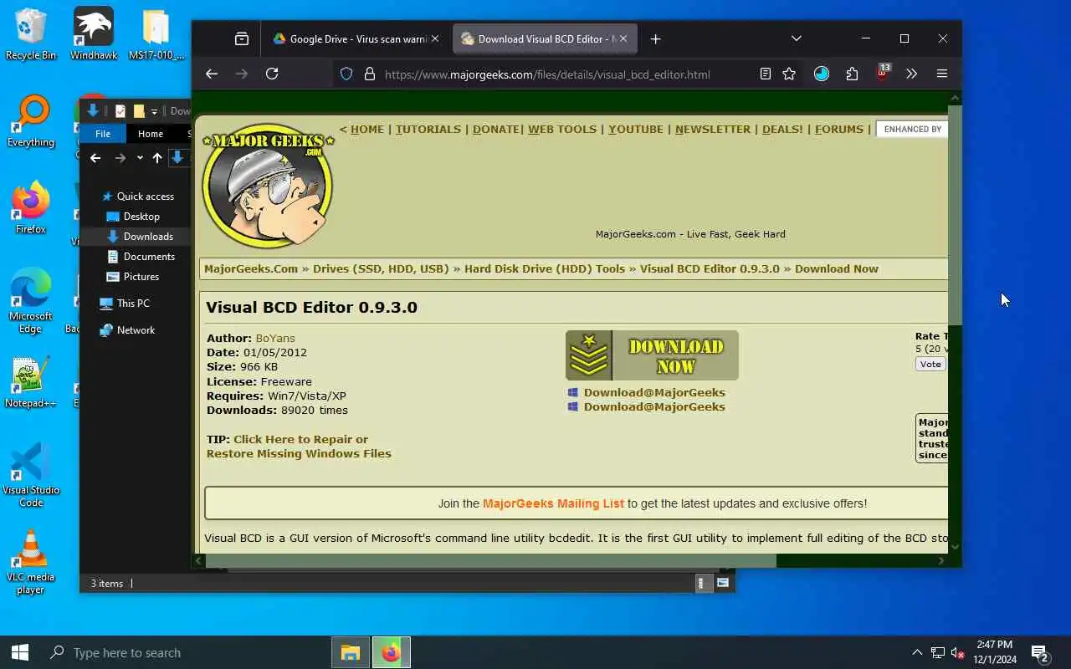Click Drives (SSD, HDD, USB) breadcrumb
The image size is (1071, 669).
[381, 268]
